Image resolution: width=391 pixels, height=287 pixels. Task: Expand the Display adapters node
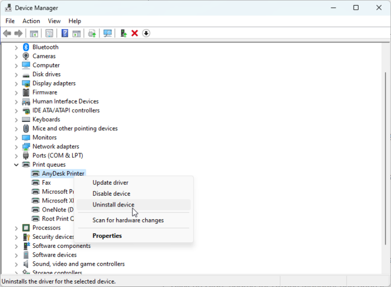[x=16, y=84]
